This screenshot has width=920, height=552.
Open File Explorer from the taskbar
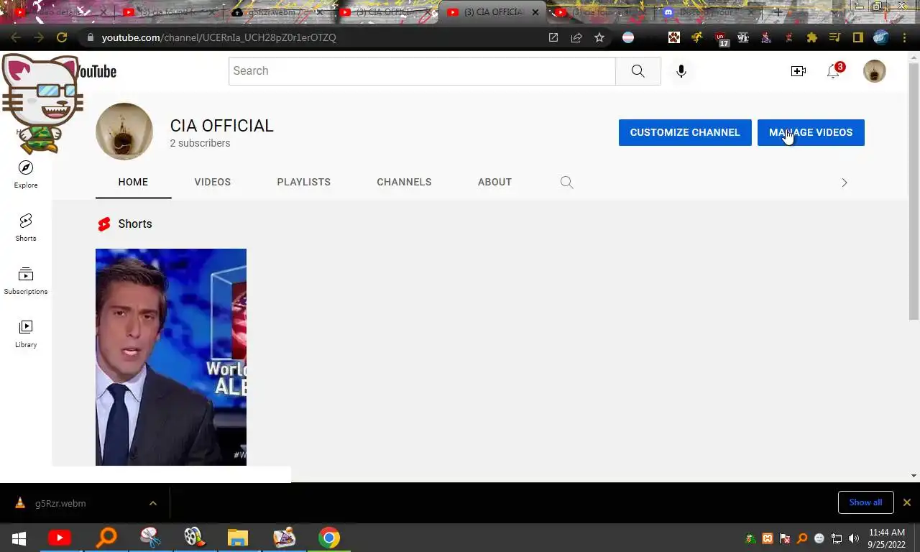coord(238,538)
